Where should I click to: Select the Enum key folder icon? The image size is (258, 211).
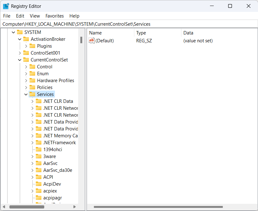(32, 74)
